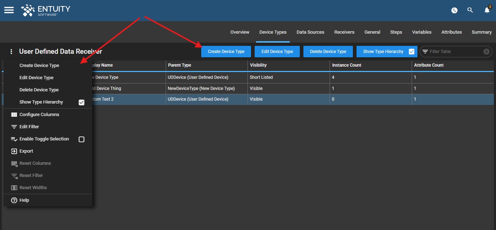
Task: Switch to the Data Sources tab
Action: click(310, 32)
